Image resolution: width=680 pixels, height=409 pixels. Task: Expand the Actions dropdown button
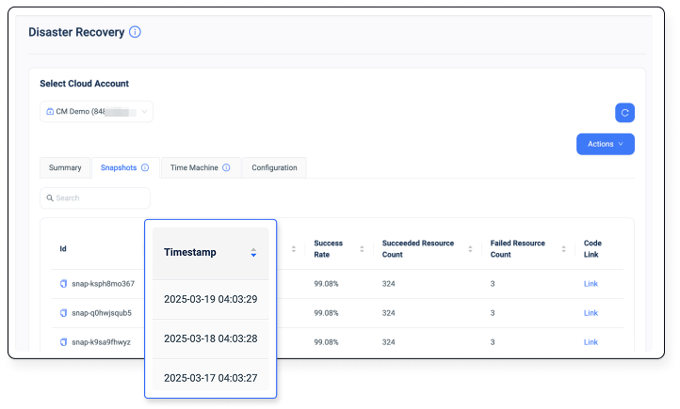click(605, 144)
